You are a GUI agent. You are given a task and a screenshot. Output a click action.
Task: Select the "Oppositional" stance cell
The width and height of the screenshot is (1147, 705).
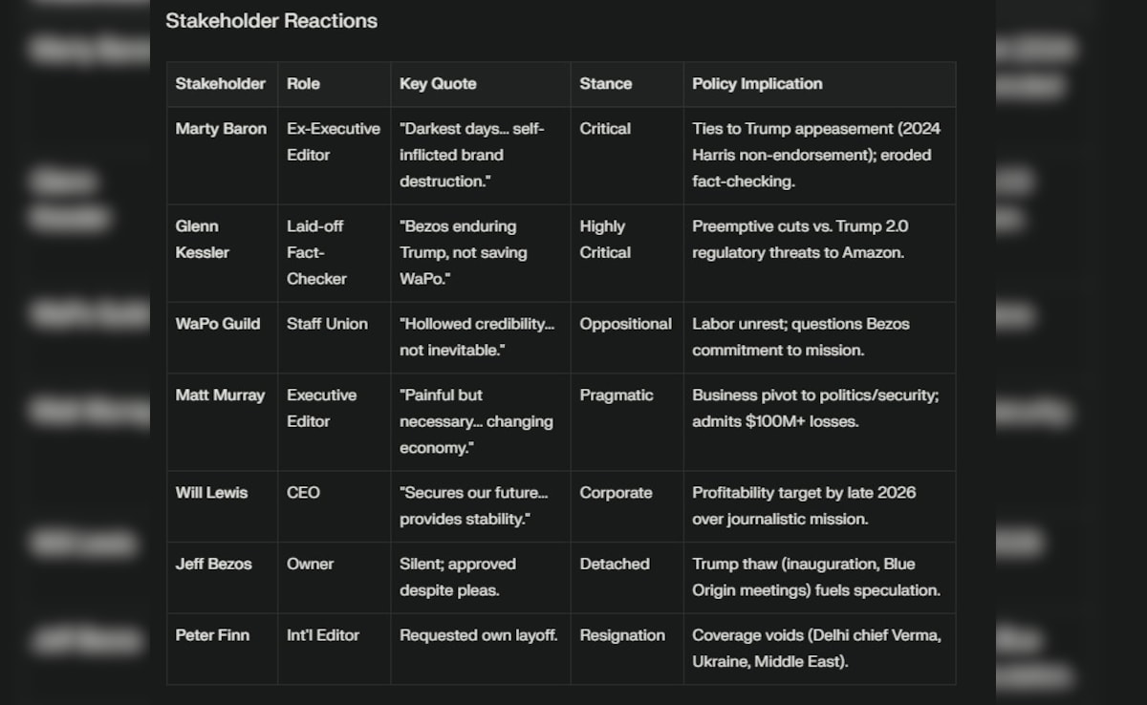[625, 324]
